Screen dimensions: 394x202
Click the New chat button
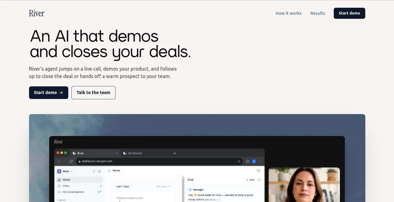pyautogui.click(x=250, y=180)
